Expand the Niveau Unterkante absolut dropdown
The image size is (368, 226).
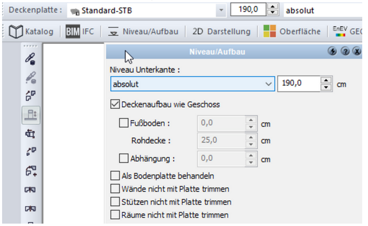pyautogui.click(x=269, y=84)
